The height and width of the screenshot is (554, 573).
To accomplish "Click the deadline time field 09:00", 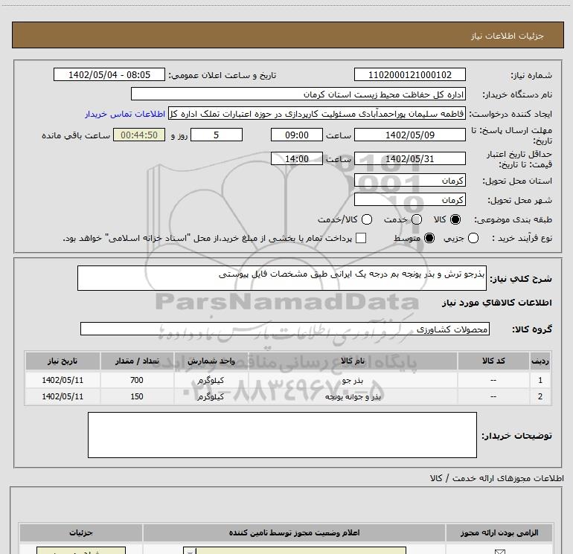I will coord(297,135).
